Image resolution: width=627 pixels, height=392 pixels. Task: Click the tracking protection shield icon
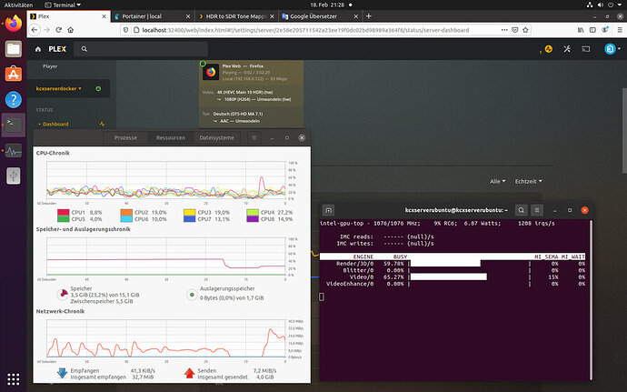(125, 30)
